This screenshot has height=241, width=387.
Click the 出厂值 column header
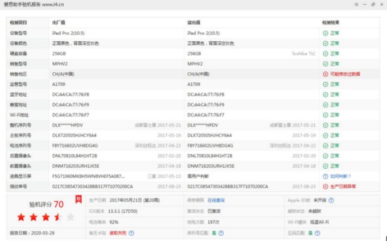(x=59, y=23)
